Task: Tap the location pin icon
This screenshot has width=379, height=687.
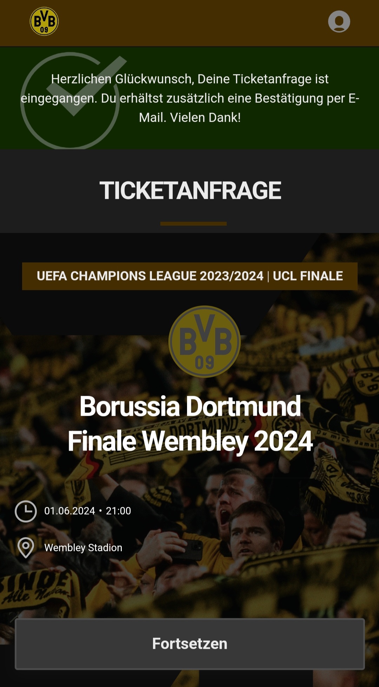Action: pos(26,547)
